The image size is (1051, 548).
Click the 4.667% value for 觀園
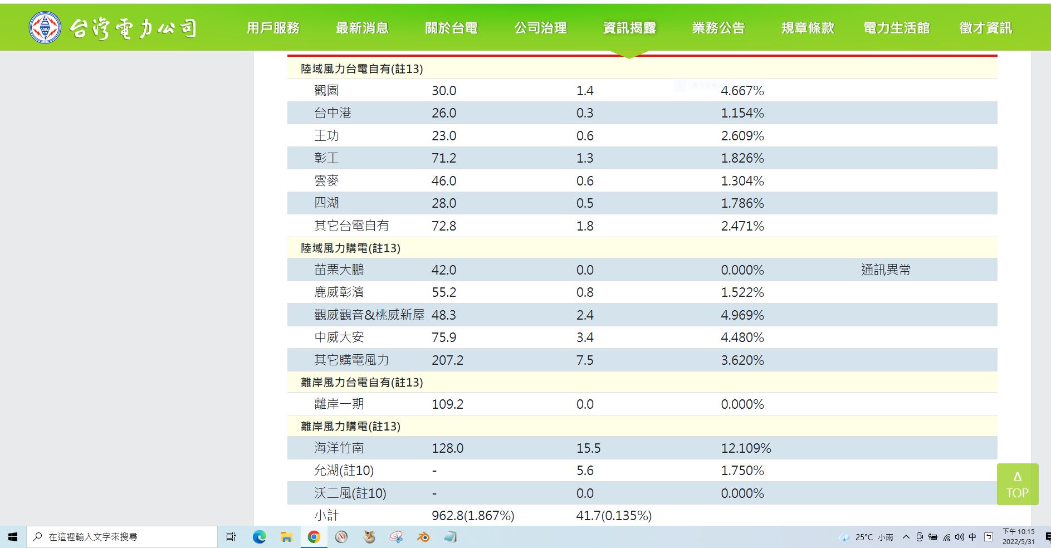tap(742, 90)
